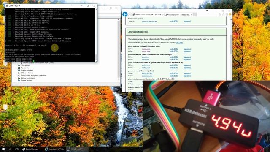Download the 64-bit putty.exe link

(146, 52)
